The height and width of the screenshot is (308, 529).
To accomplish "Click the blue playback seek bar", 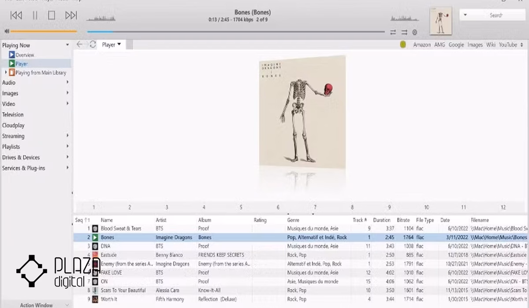I will click(236, 32).
